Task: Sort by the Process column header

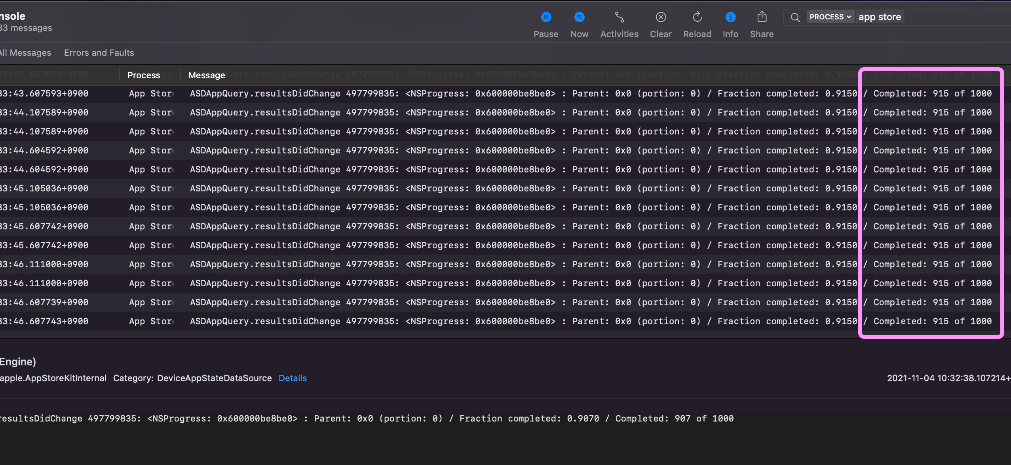Action: 144,75
